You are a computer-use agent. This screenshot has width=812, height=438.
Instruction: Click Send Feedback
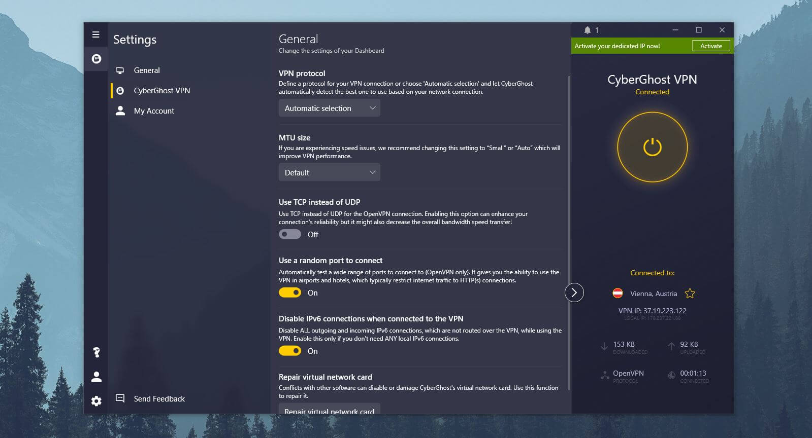point(159,399)
